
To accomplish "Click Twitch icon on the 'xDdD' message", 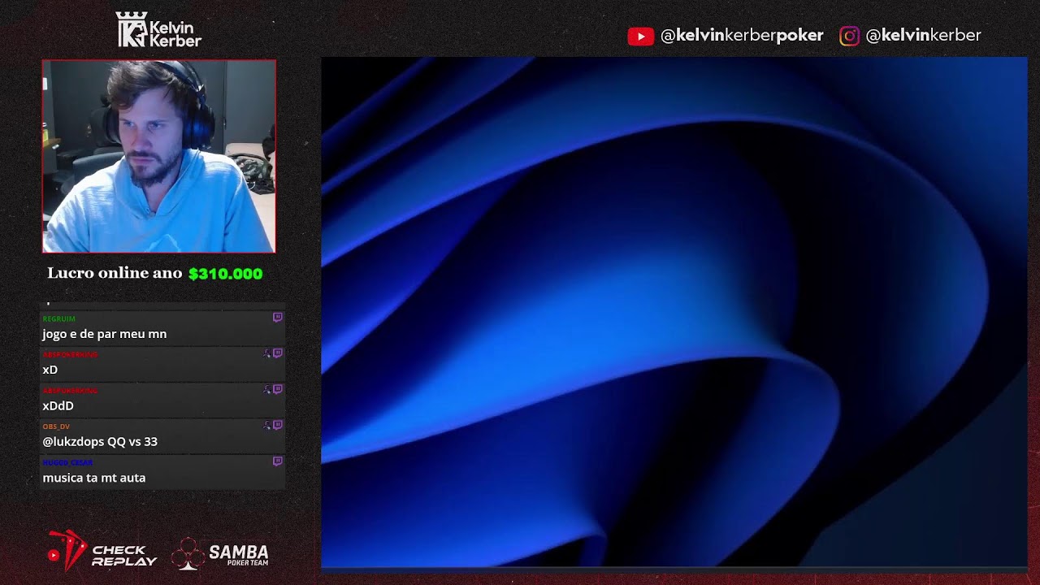I will [277, 389].
